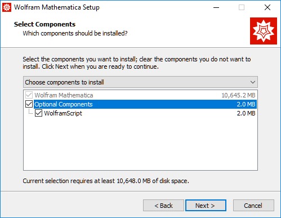Click the large red Wolfram logo
This screenshot has height=218, width=281.
[x=264, y=31]
